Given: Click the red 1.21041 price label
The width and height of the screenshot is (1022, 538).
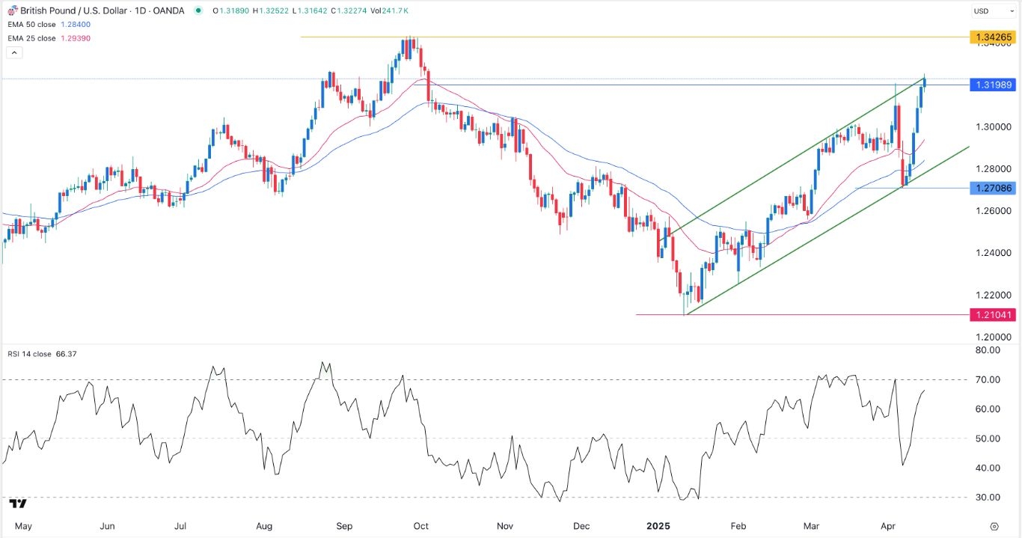Looking at the screenshot, I should 993,315.
